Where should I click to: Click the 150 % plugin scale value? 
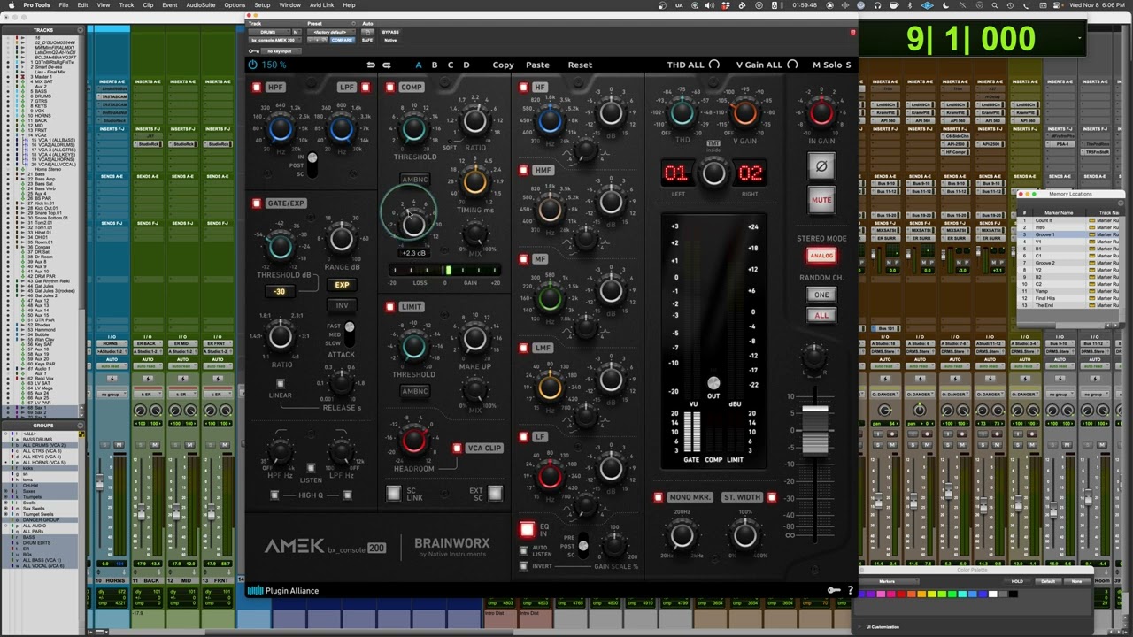point(274,65)
